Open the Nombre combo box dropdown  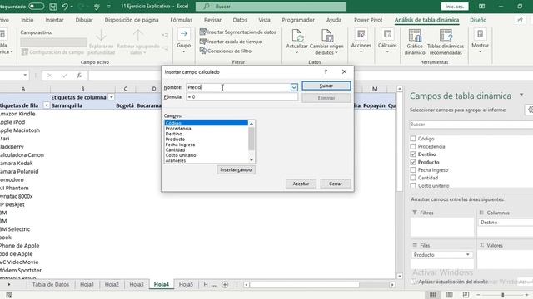294,87
